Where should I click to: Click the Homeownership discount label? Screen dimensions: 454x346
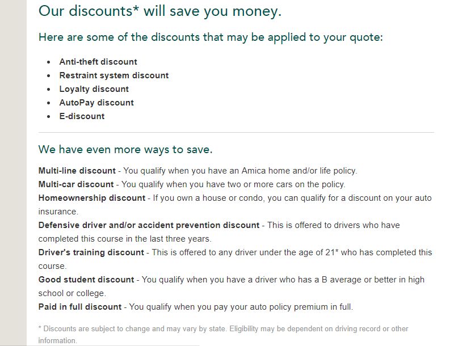pos(92,198)
